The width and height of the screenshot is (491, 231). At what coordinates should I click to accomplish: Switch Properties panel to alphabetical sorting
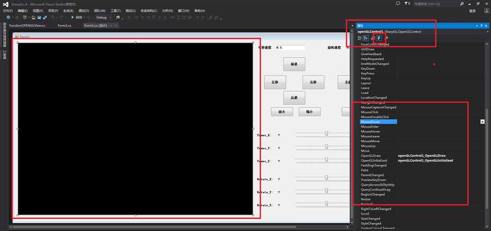click(366, 38)
